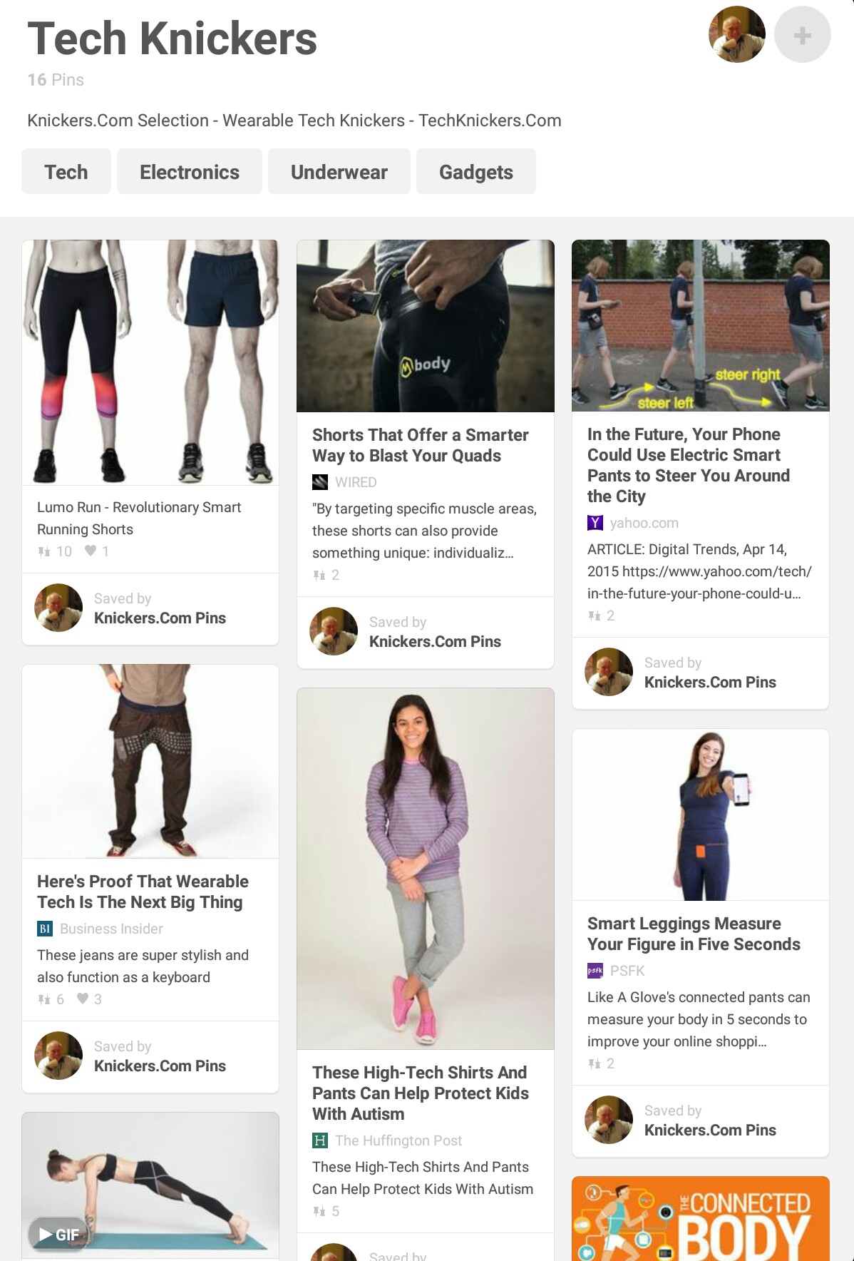
Task: Select the Electronics category tag
Action: (190, 172)
